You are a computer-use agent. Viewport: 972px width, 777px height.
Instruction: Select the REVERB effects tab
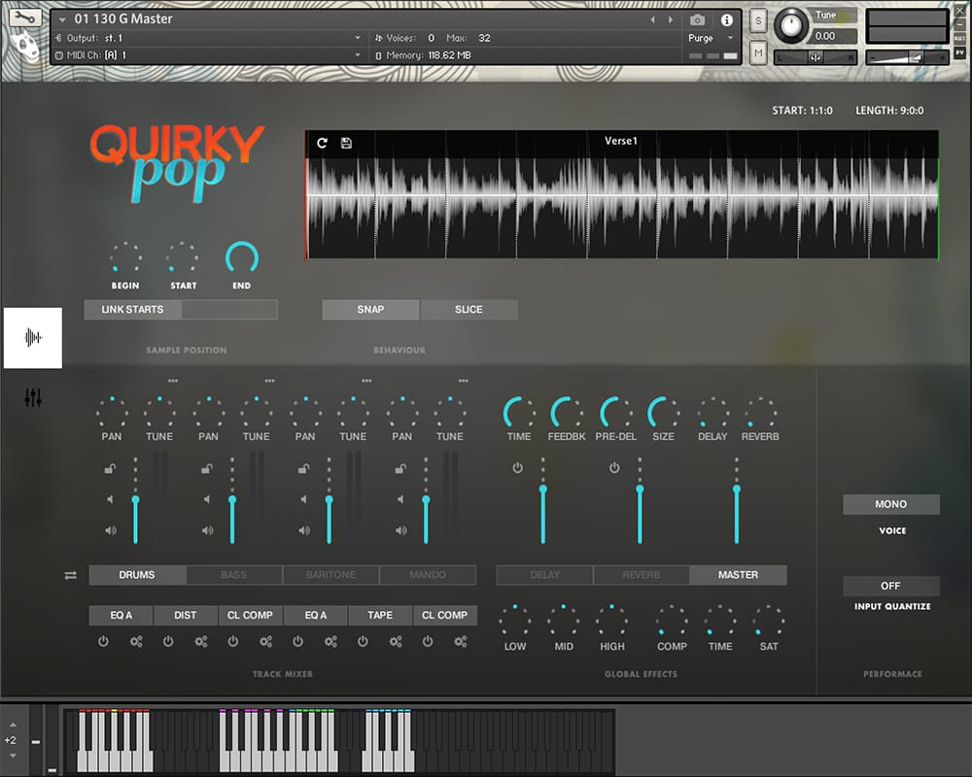641,575
